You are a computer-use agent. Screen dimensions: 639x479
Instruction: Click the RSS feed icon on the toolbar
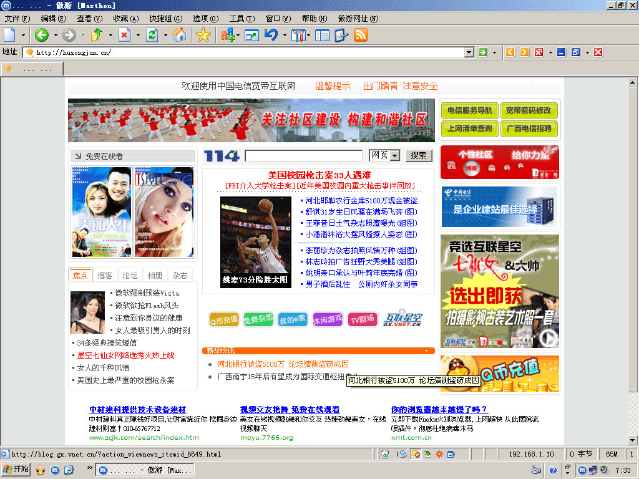tap(361, 36)
